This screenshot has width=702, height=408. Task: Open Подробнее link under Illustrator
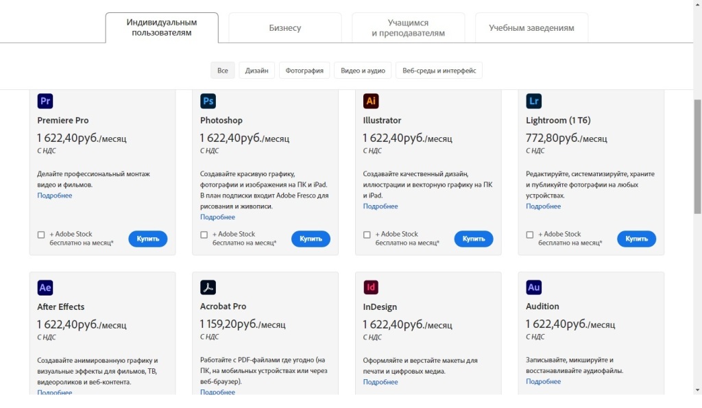[380, 206]
